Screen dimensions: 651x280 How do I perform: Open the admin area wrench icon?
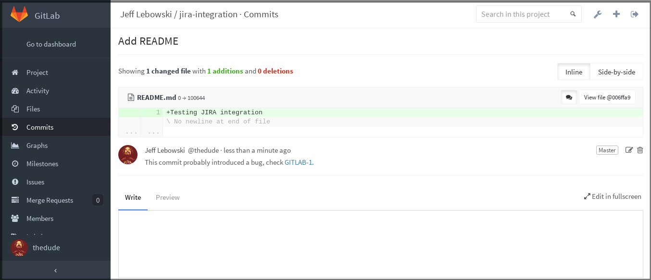point(597,14)
